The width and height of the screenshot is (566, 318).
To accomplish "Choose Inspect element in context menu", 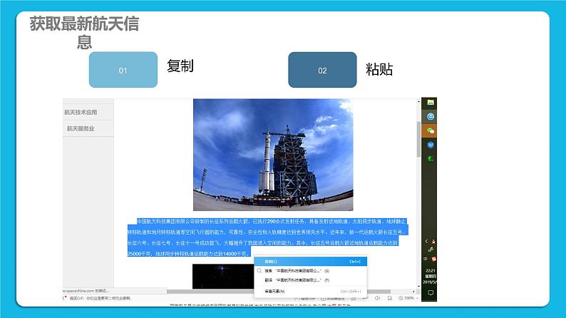I will (x=310, y=292).
